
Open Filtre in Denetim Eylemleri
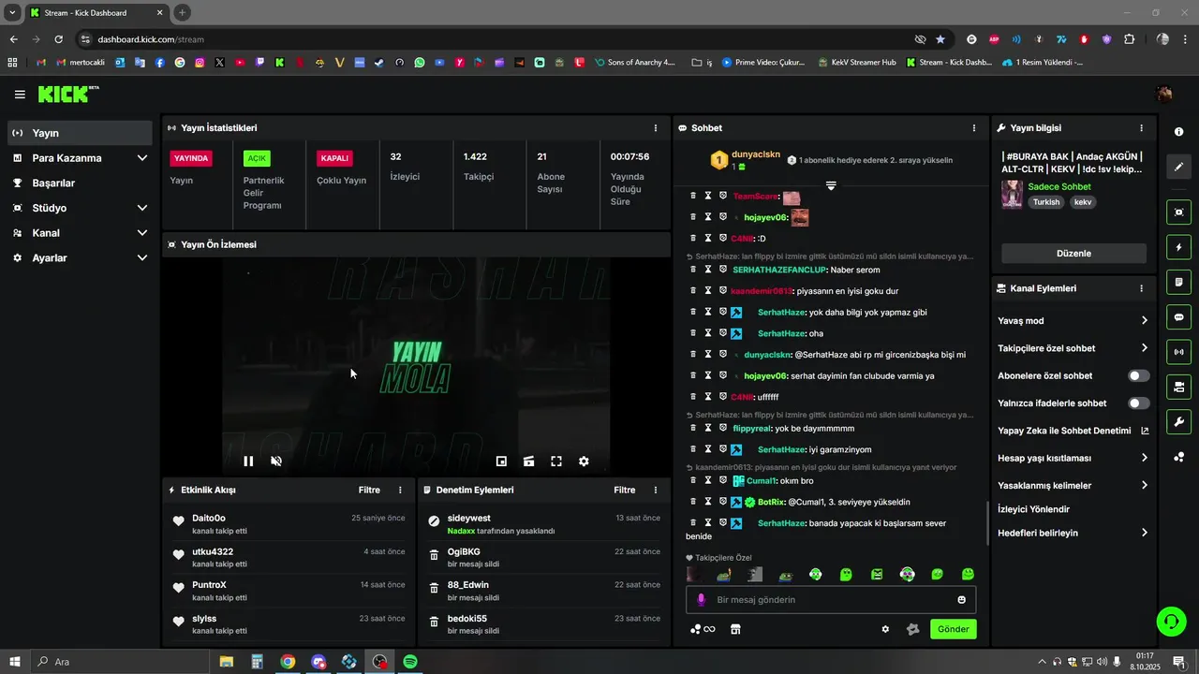click(x=625, y=490)
